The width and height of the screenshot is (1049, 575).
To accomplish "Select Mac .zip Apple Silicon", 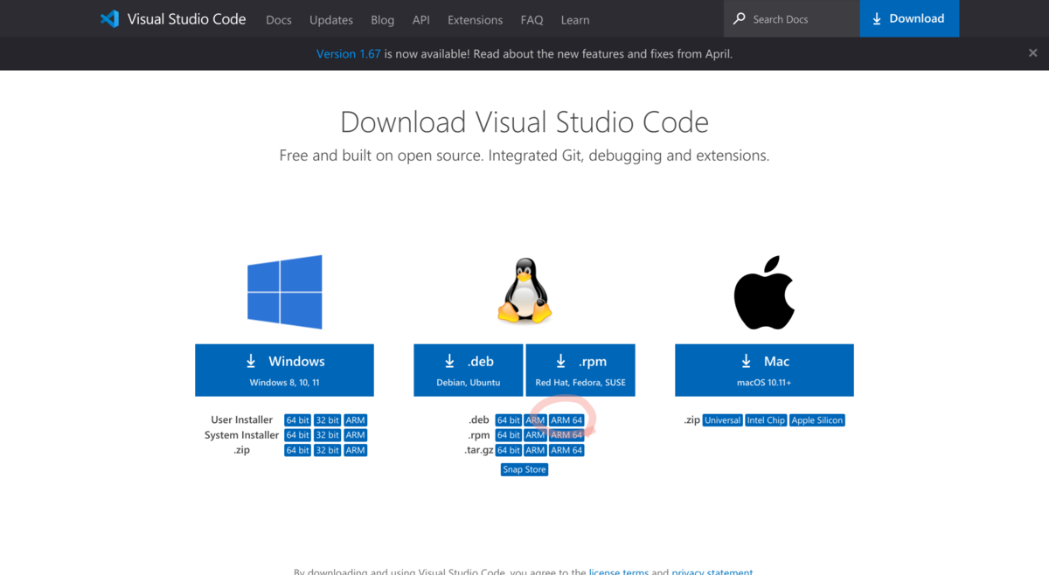I will click(817, 420).
